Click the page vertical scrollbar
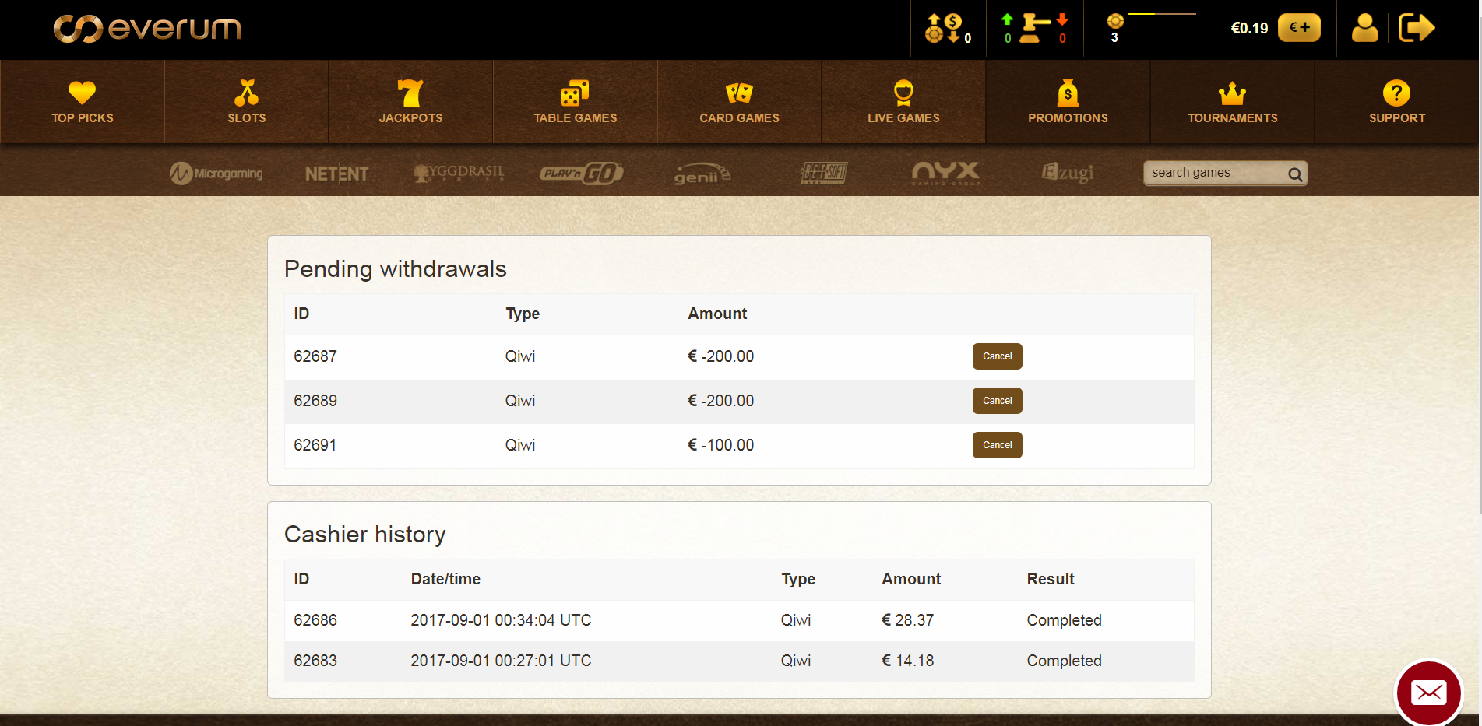The height and width of the screenshot is (726, 1482). pyautogui.click(x=1480, y=257)
